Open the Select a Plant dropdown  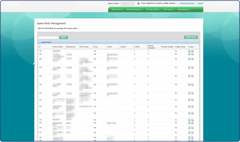click(x=127, y=3)
